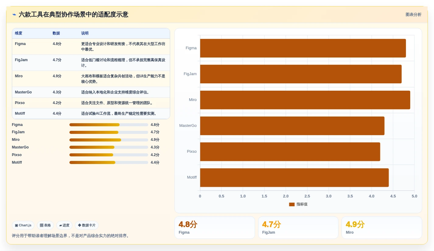Click the title 六款工具在典型协作场景中的适配度示意

point(73,15)
